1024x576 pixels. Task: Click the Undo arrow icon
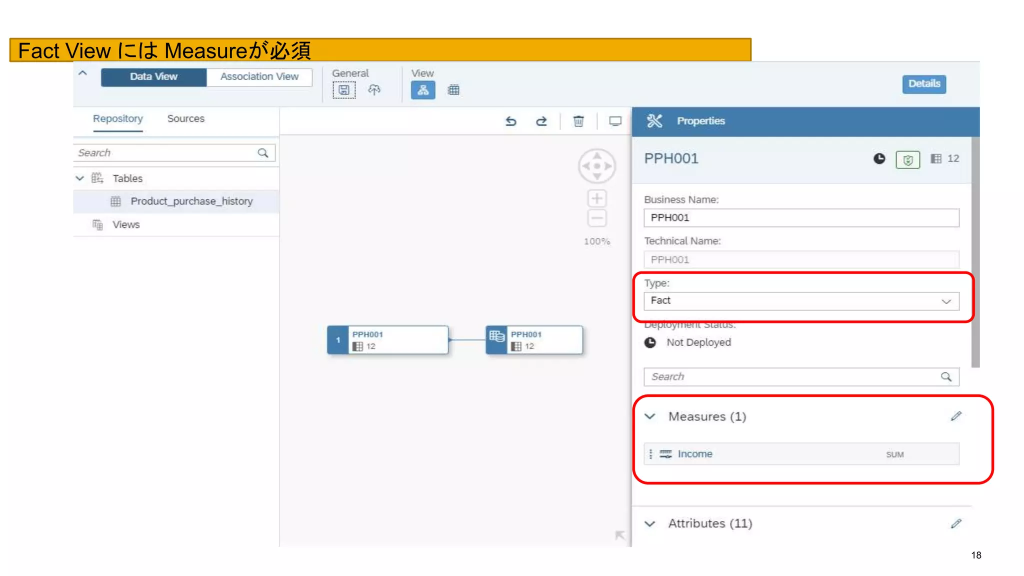(x=510, y=121)
